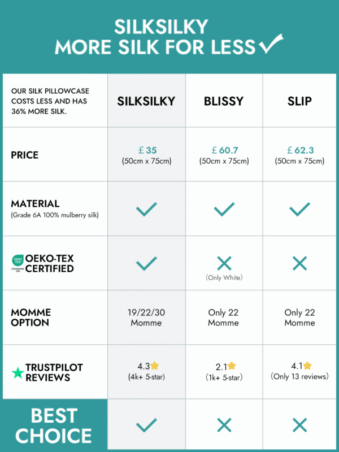The height and width of the screenshot is (452, 339).
Task: Click SilkSilky's OEKO-TEX Certified checkmark
Action: click(x=146, y=263)
